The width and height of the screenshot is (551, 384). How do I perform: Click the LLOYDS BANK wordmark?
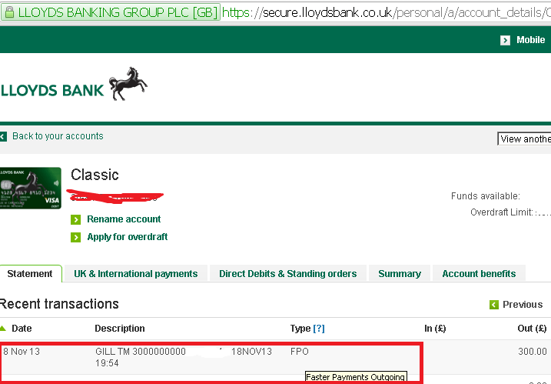coord(52,91)
